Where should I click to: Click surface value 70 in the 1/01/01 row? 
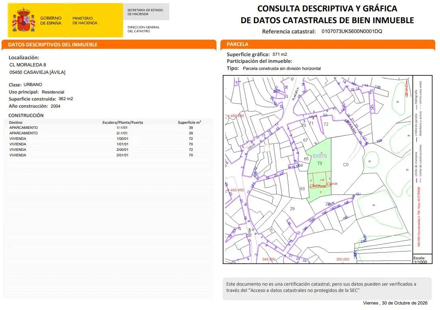pyautogui.click(x=191, y=144)
